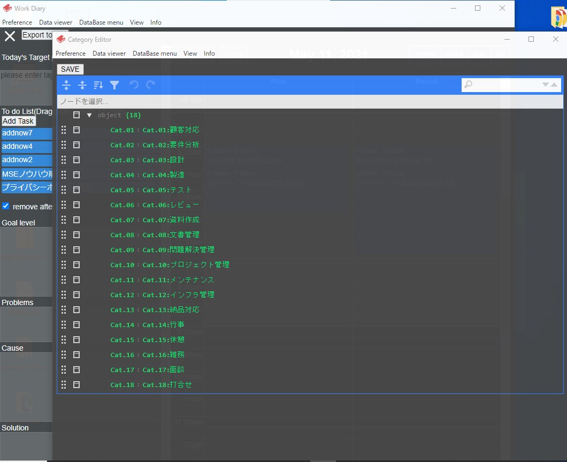
Task: Open the desktop shortcut icon at top right
Action: point(558,17)
